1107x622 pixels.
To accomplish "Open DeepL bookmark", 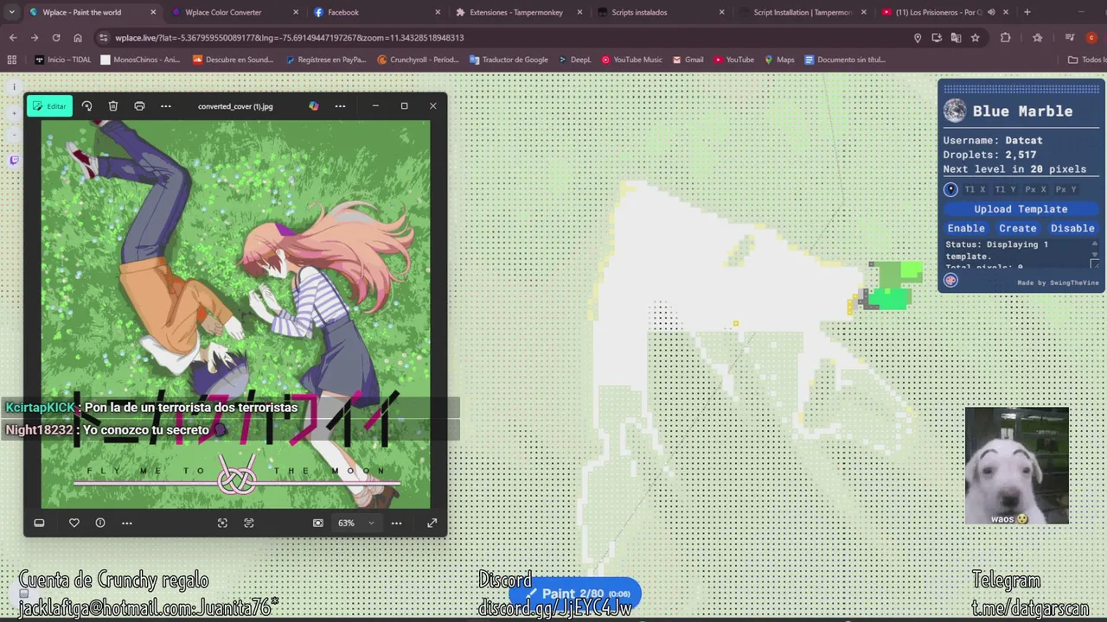I will coord(574,60).
